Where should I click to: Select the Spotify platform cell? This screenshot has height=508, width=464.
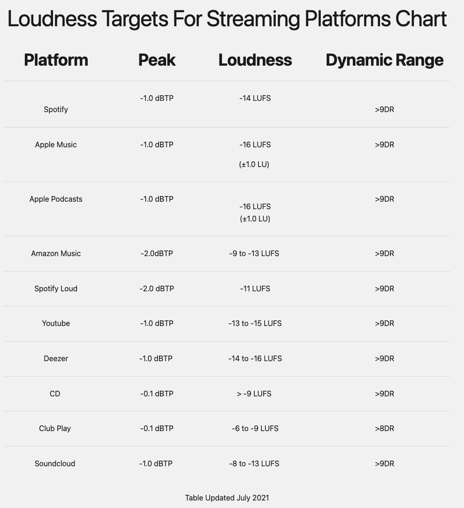(56, 109)
